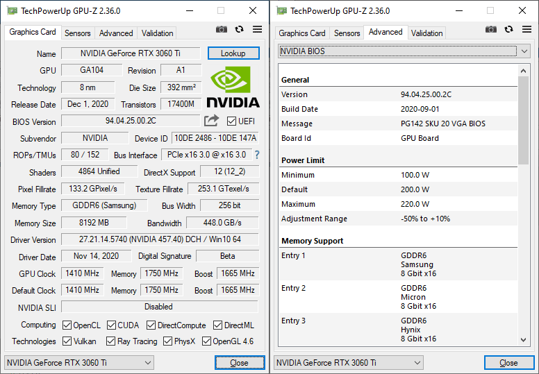
Task: Click Pixel Fillrate value 133.2 GPixel/s
Action: (93, 189)
